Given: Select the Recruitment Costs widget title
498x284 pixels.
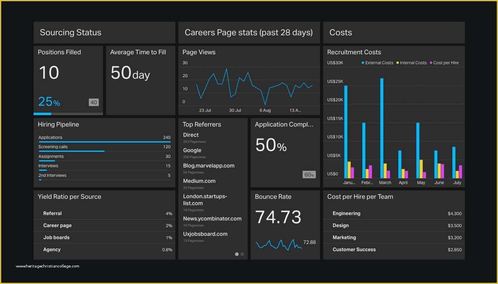Looking at the screenshot, I should pyautogui.click(x=354, y=52).
